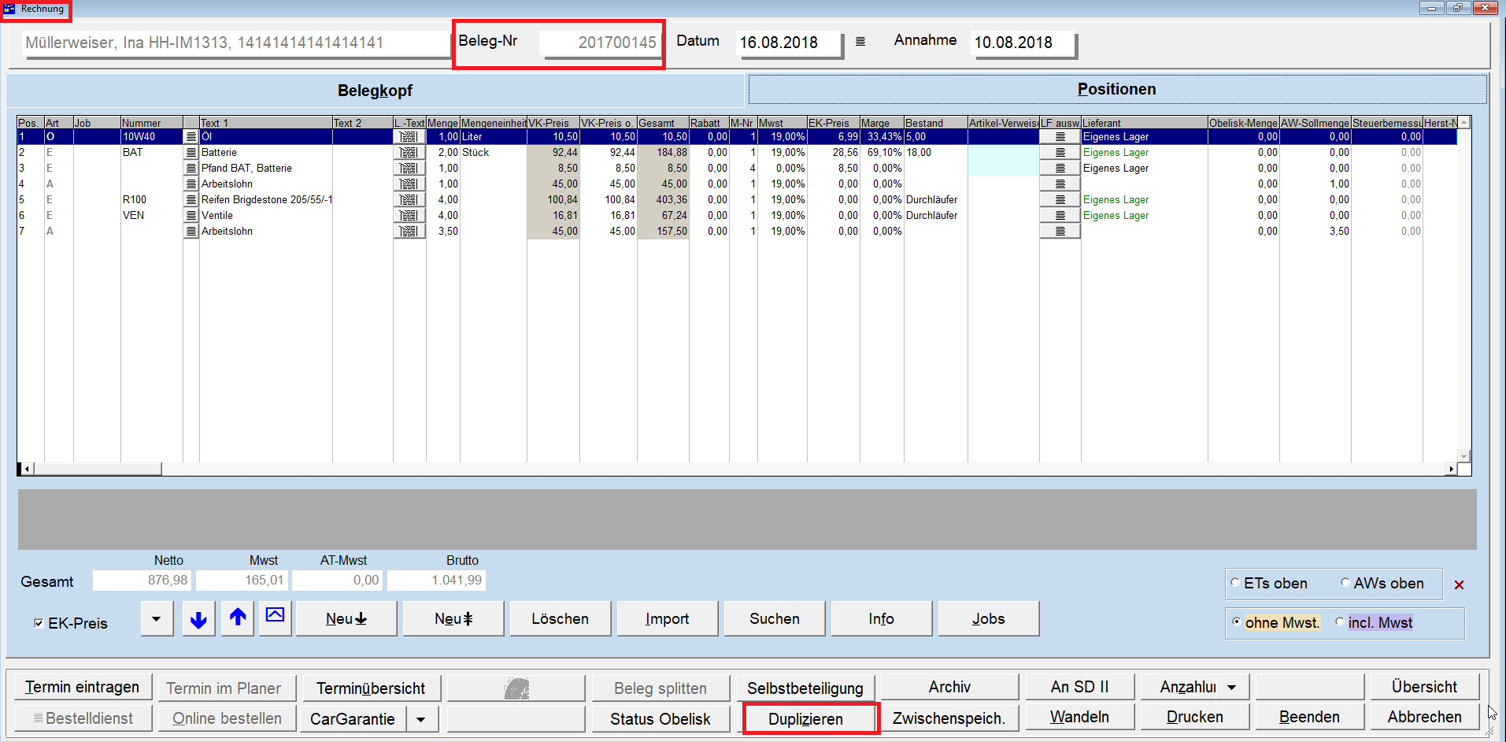
Task: Switch to the Belegkopf tab
Action: (375, 91)
